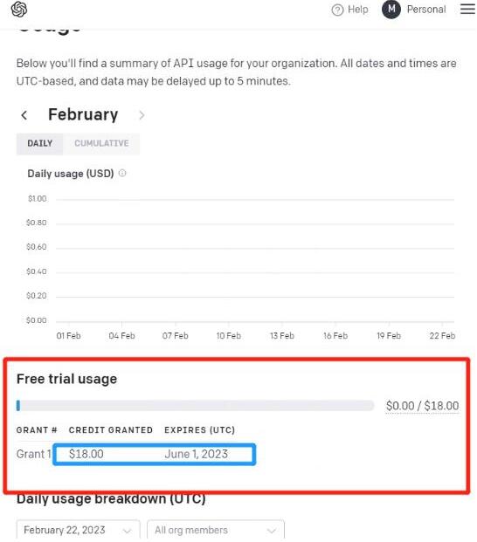
Task: Go to next month arrow
Action: coord(142,115)
